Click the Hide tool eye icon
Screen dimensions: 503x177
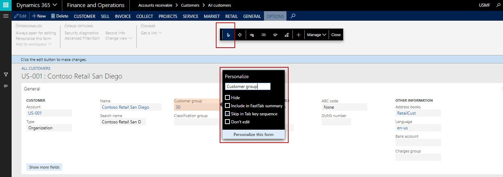(x=252, y=35)
